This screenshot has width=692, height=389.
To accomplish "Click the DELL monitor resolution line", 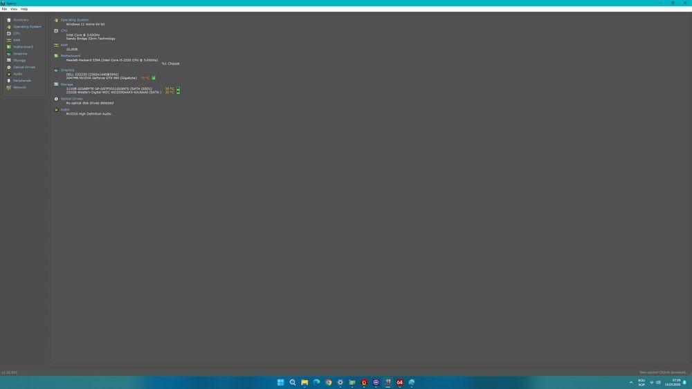I will [x=92, y=75].
